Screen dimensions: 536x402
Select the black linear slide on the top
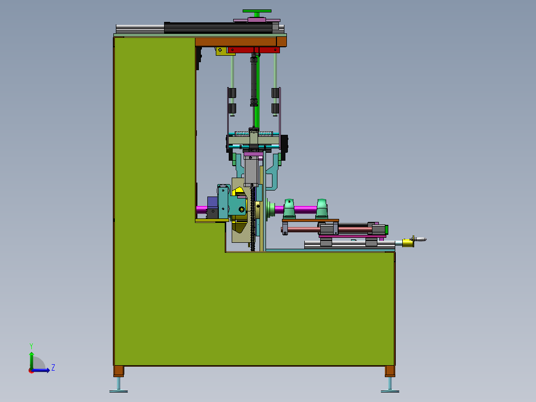218,28
